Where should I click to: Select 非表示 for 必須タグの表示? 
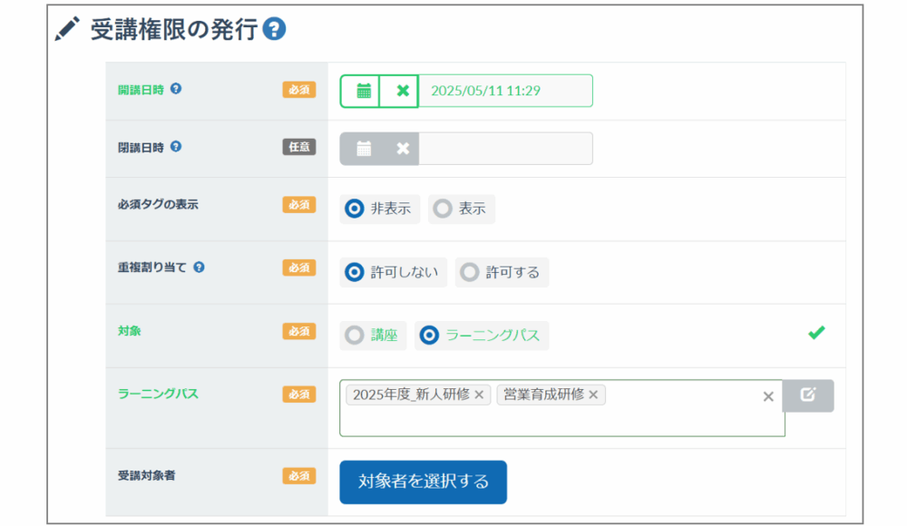click(379, 209)
